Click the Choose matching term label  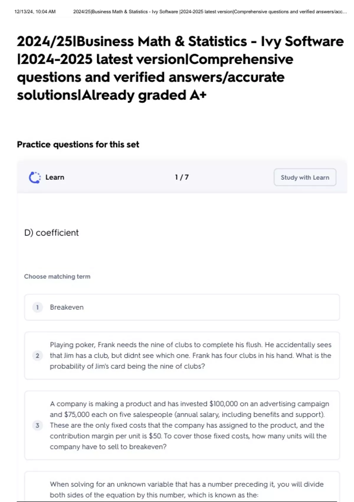tap(57, 277)
